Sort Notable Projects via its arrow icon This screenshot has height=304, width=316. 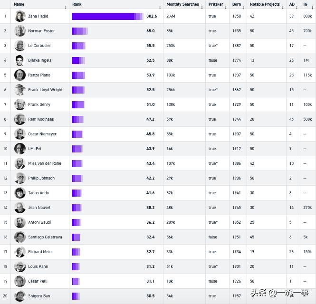(x=283, y=8)
